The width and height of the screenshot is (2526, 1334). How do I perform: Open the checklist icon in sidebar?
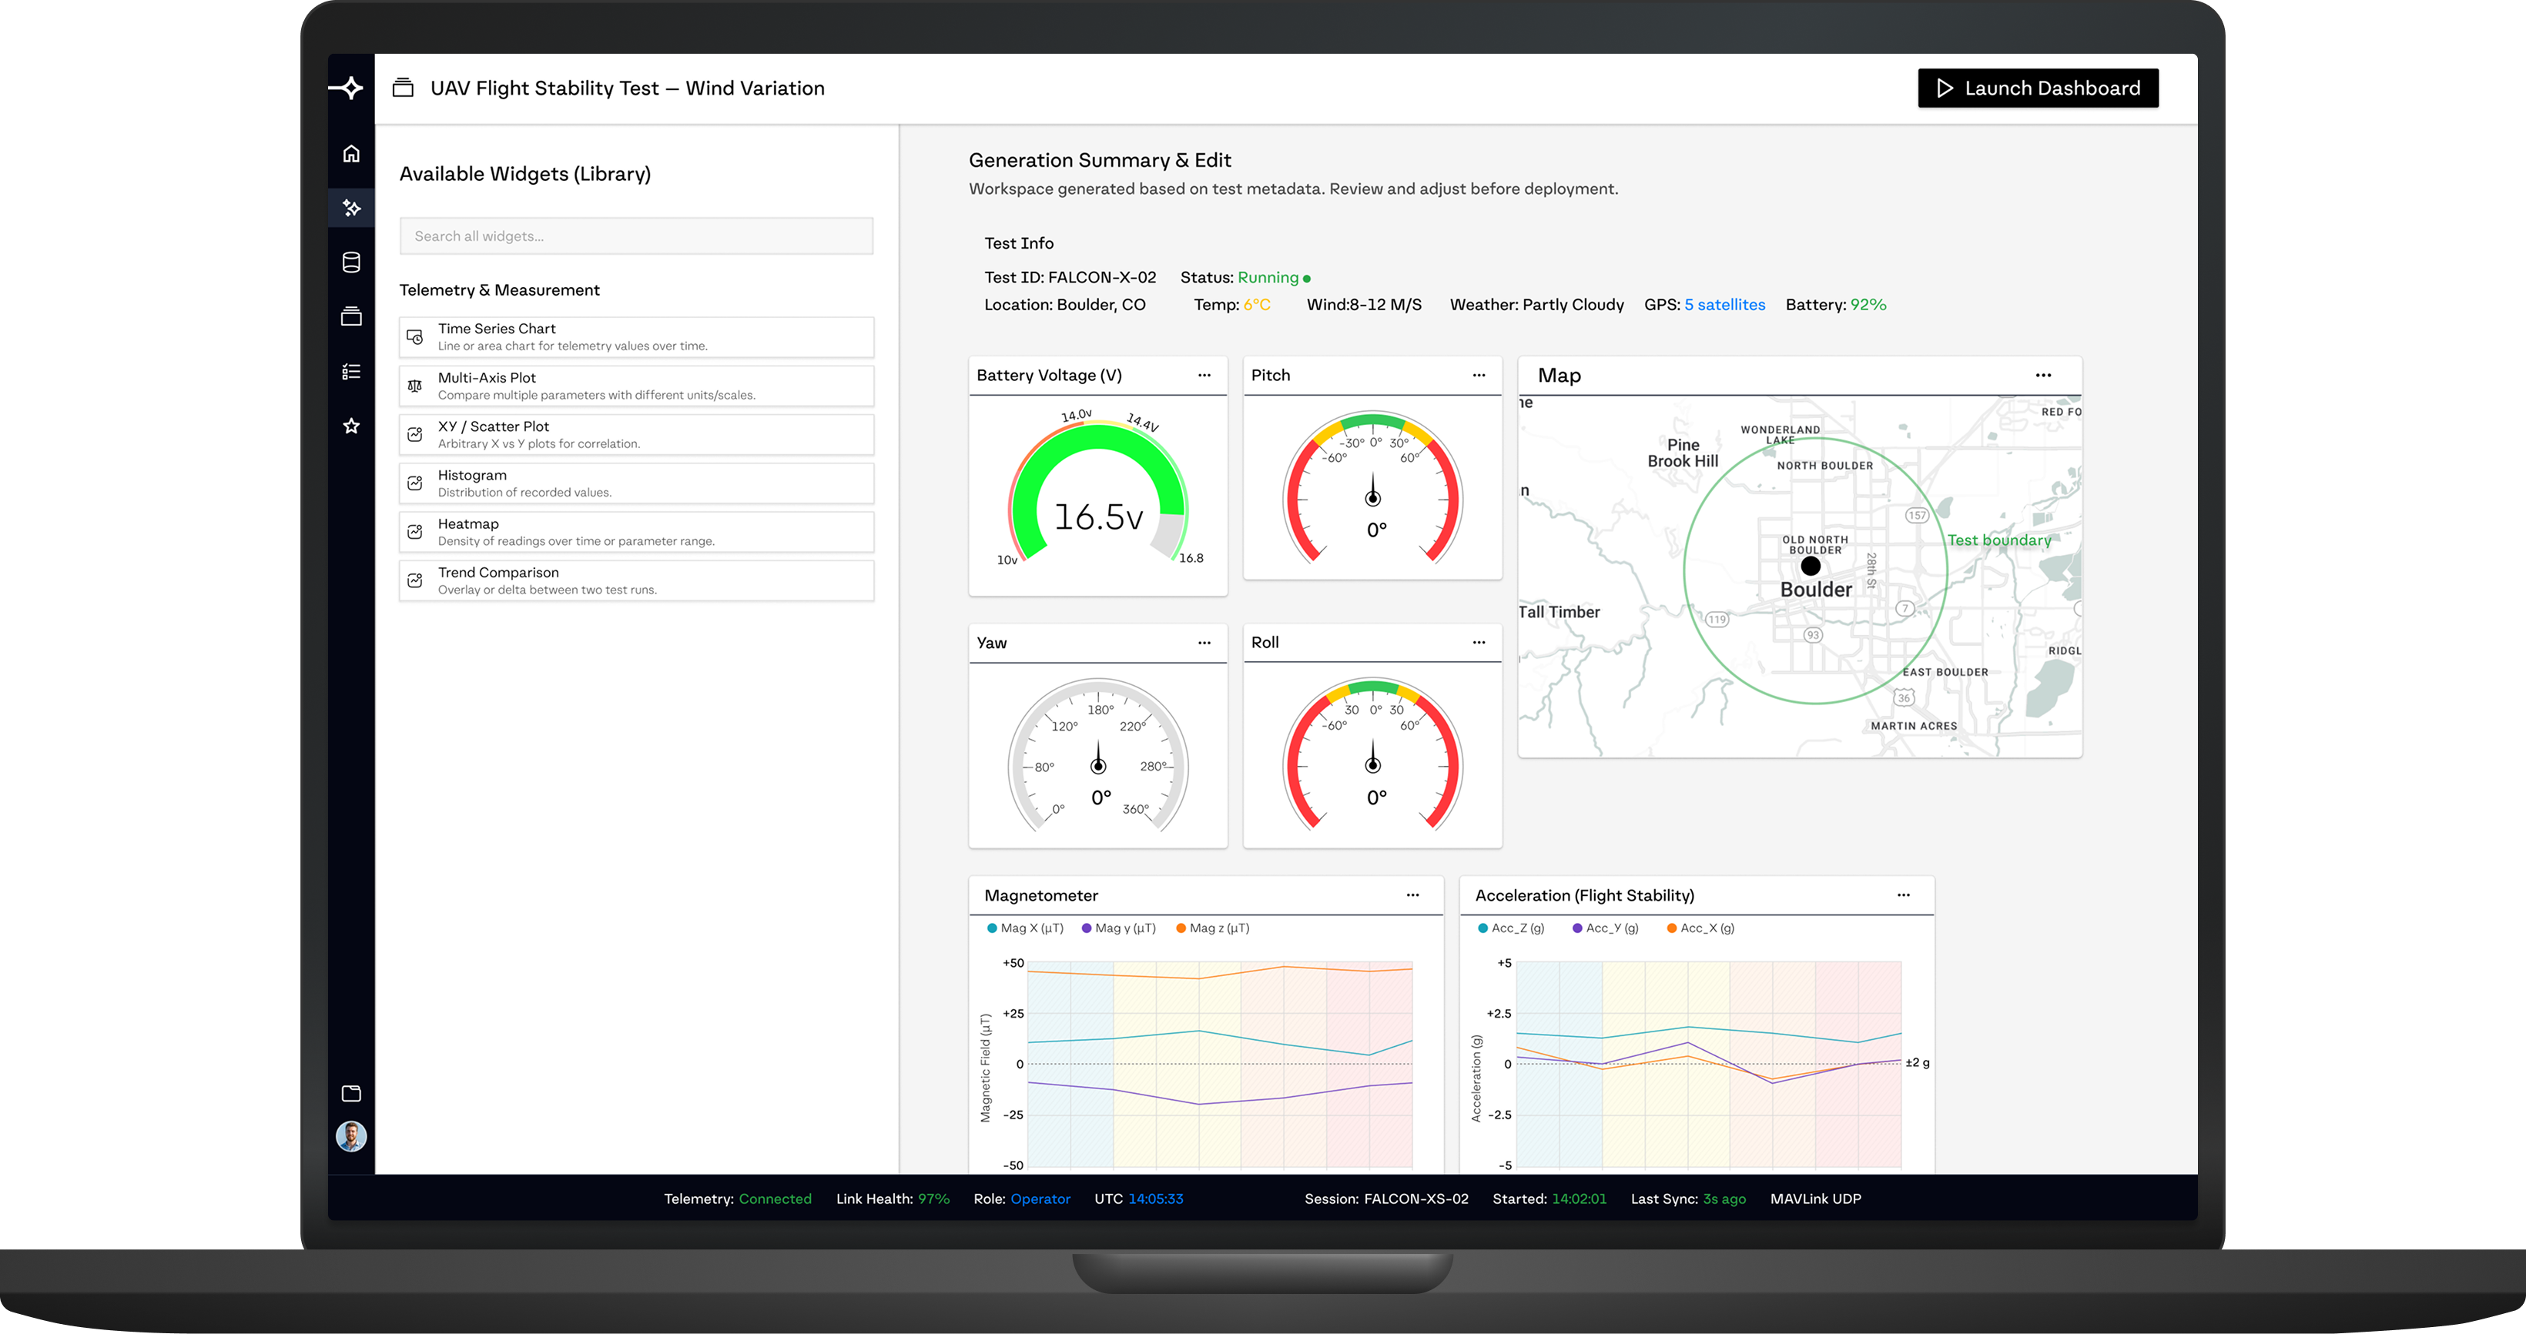(x=351, y=372)
